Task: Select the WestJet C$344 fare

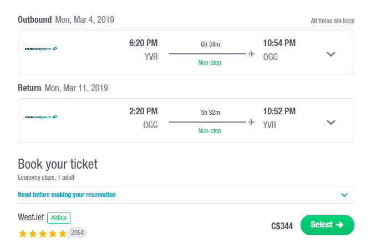Action: click(x=327, y=225)
